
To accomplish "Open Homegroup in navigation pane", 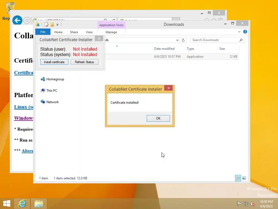I will (55, 79).
